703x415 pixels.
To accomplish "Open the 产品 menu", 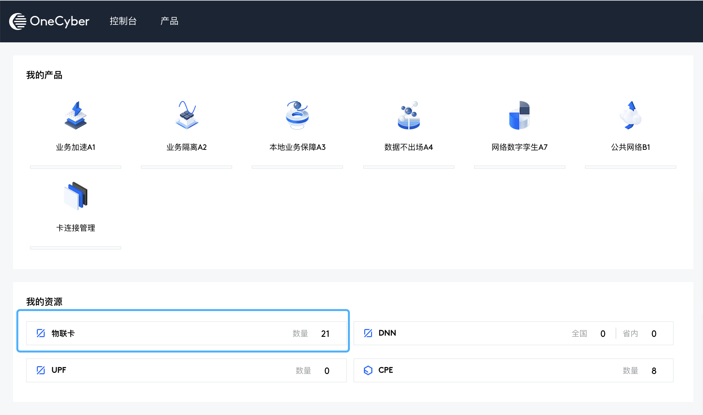I will (x=169, y=21).
